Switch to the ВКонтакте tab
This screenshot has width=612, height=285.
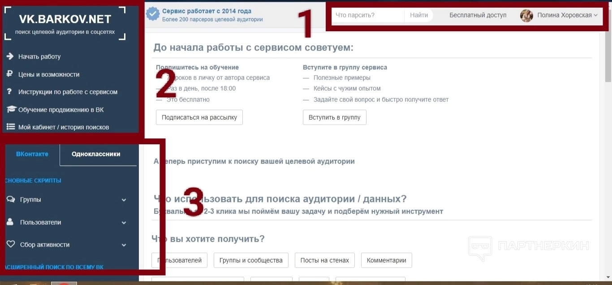(x=32, y=154)
